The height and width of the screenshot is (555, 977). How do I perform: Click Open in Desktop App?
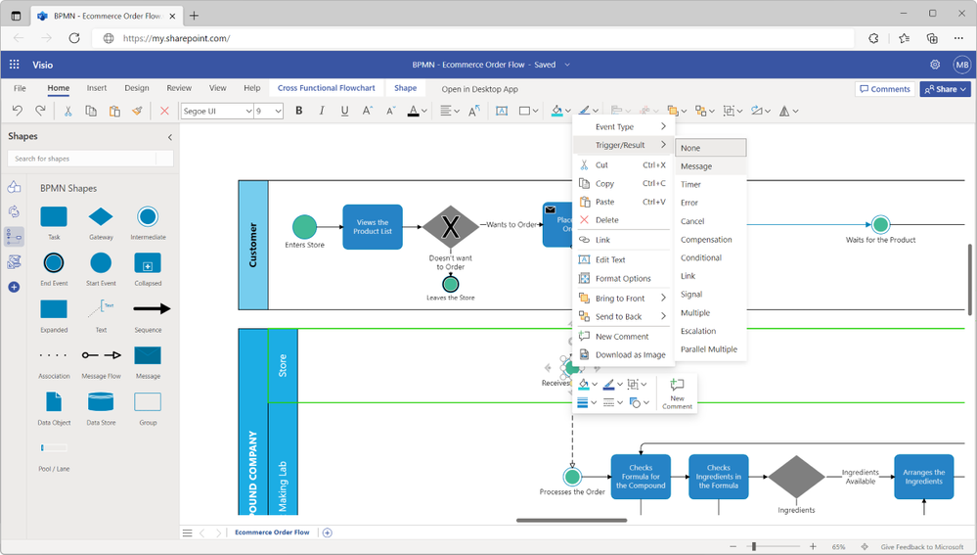coord(480,89)
